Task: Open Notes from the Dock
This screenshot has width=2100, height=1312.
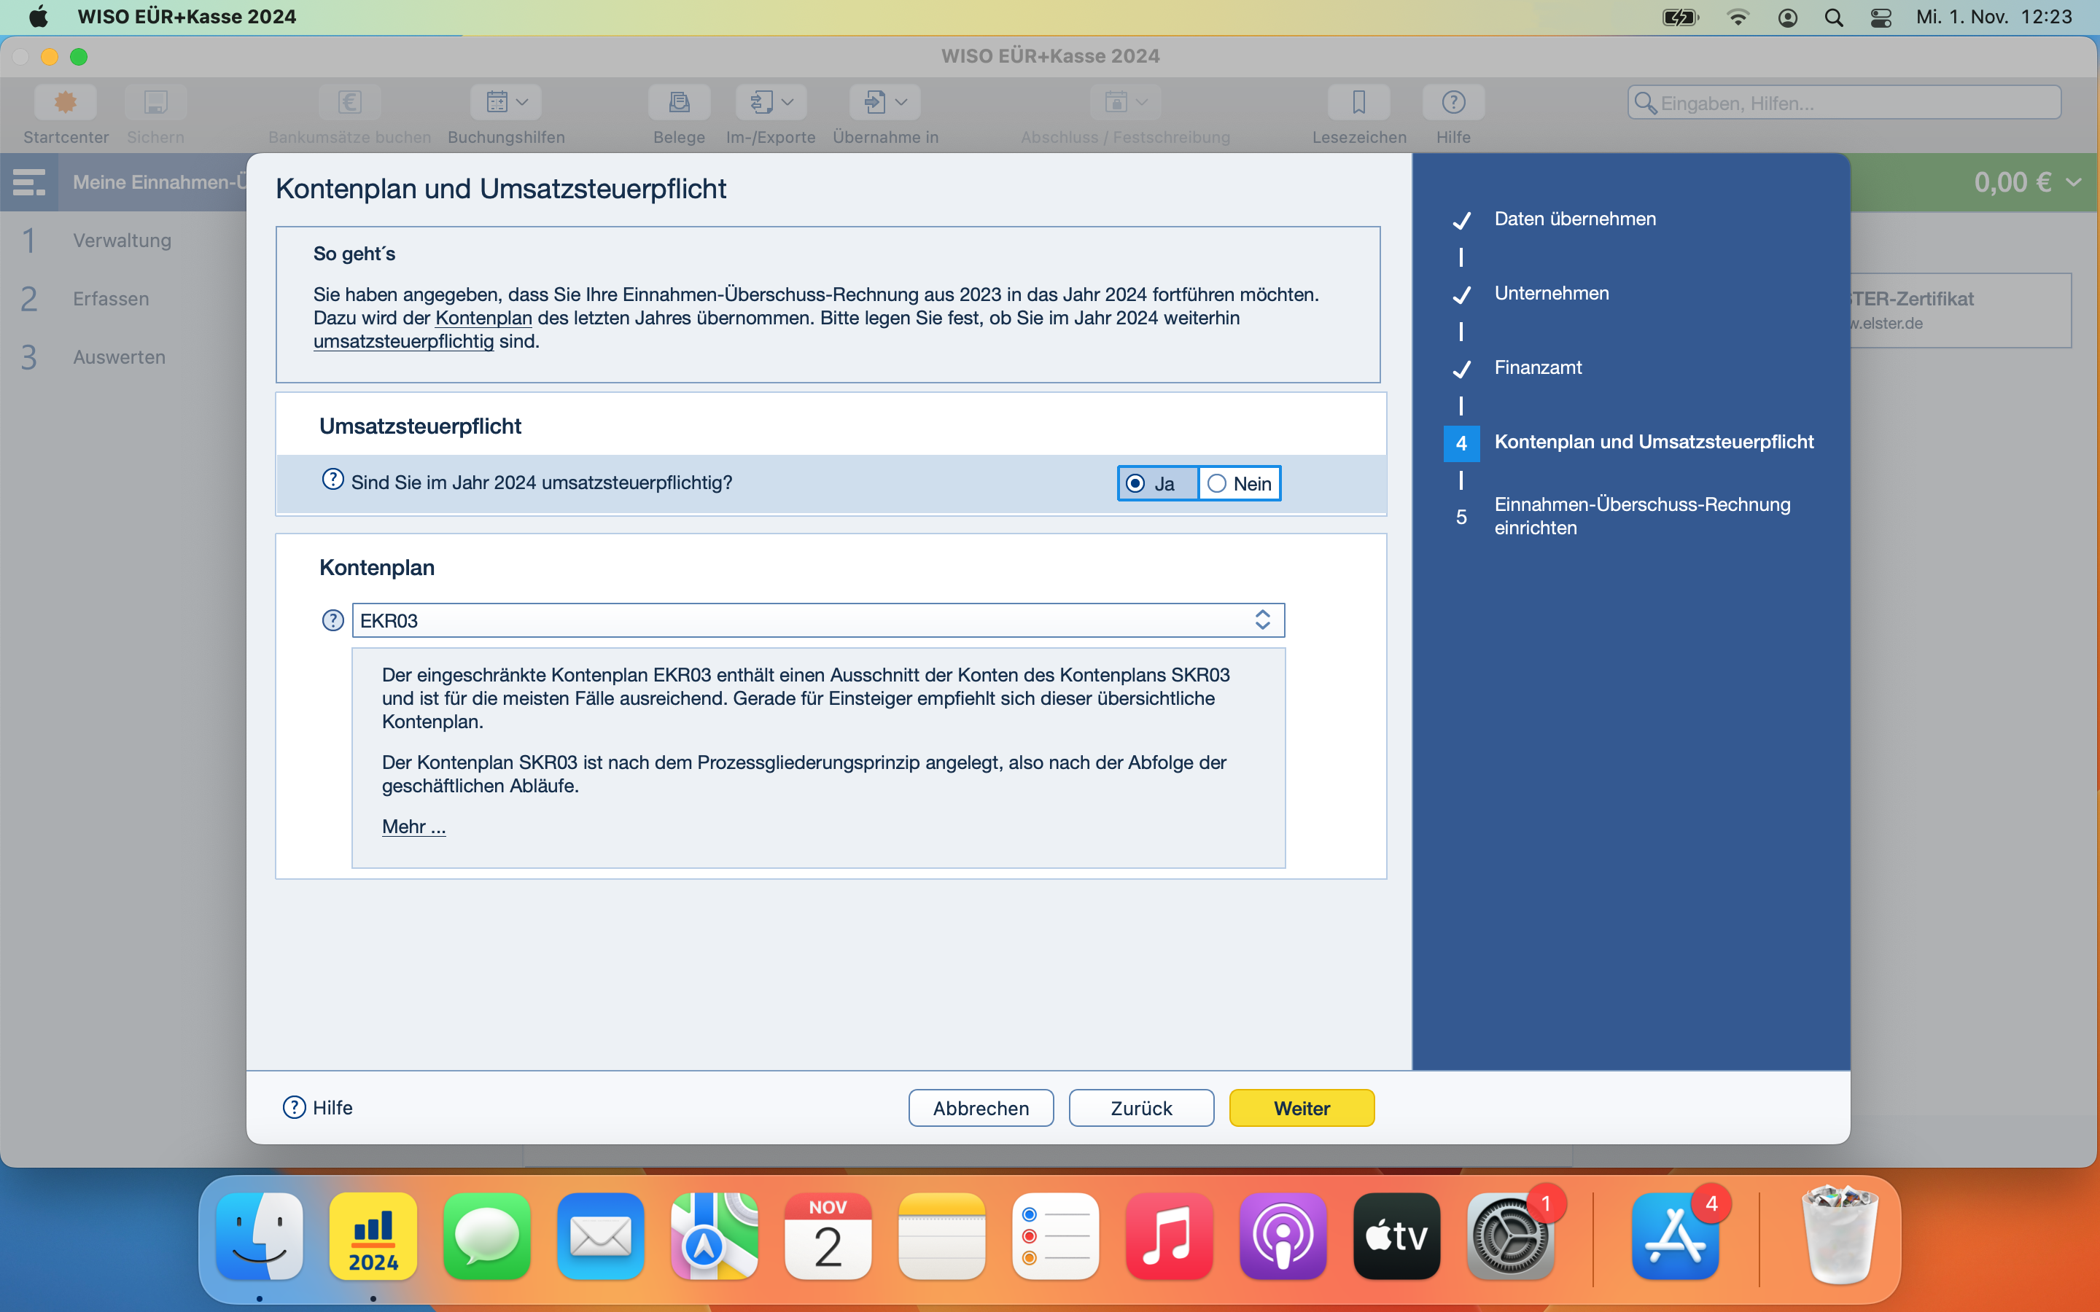Action: point(941,1235)
